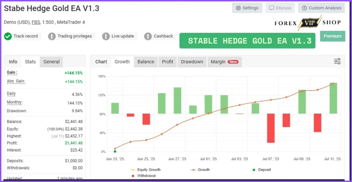Switch to the Balance chart tab
Image resolution: width=352 pixels, height=182 pixels.
tap(146, 62)
